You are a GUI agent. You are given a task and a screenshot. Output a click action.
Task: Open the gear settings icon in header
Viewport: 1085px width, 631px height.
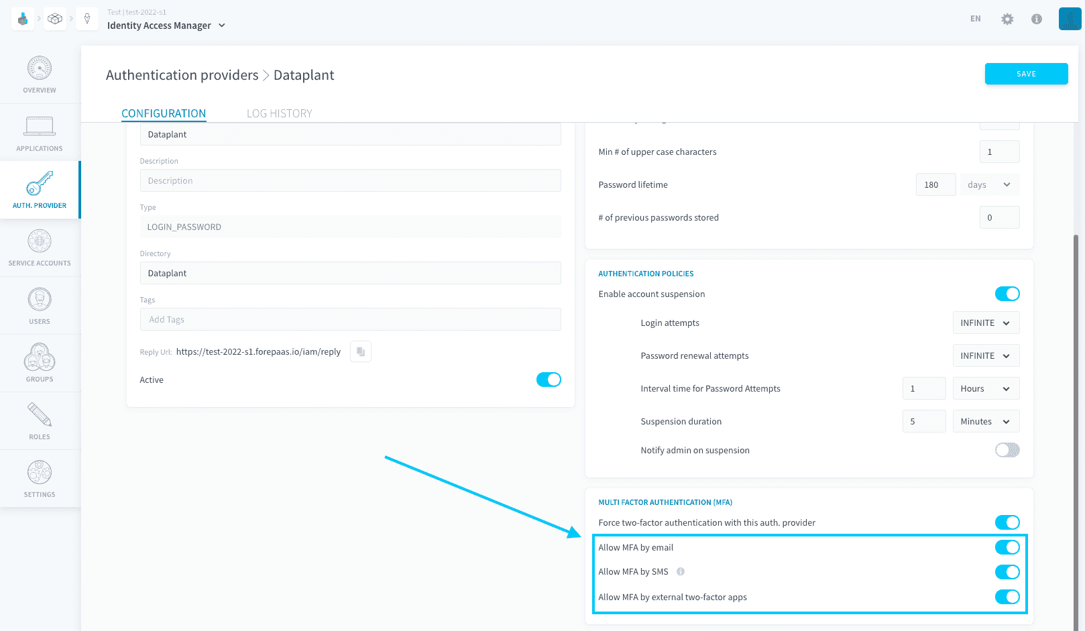(x=1007, y=19)
